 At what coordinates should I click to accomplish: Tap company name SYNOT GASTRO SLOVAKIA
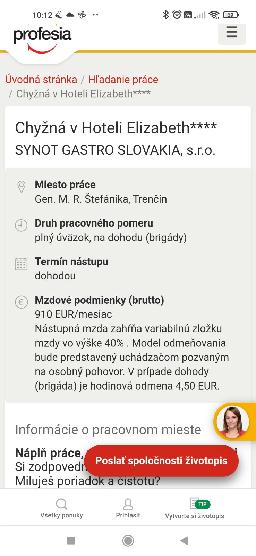point(115,150)
